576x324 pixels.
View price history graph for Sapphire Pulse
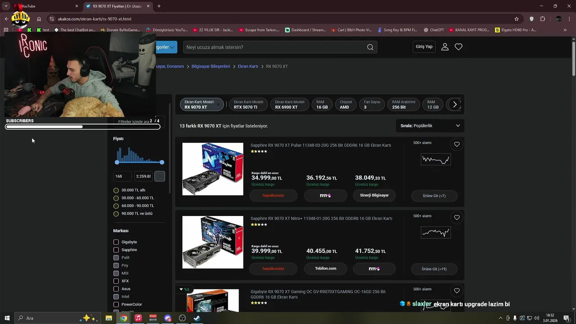[436, 159]
